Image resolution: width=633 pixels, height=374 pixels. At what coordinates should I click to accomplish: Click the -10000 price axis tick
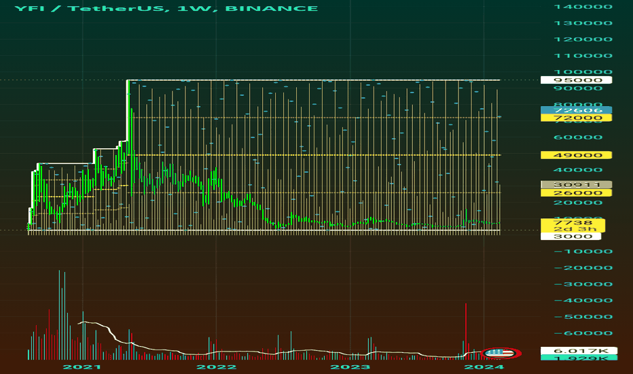pos(583,252)
